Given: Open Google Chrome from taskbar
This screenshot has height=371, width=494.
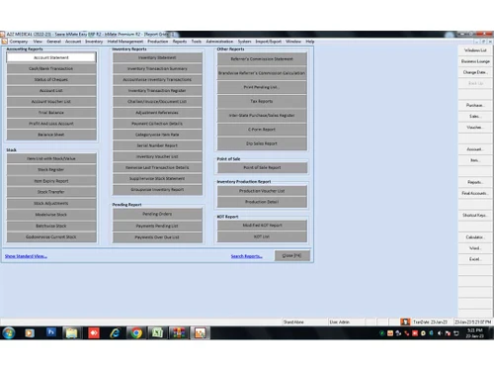Looking at the screenshot, I should click(136, 333).
